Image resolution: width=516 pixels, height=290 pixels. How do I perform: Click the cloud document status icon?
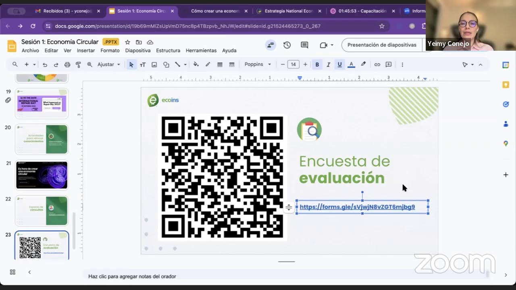tap(150, 42)
